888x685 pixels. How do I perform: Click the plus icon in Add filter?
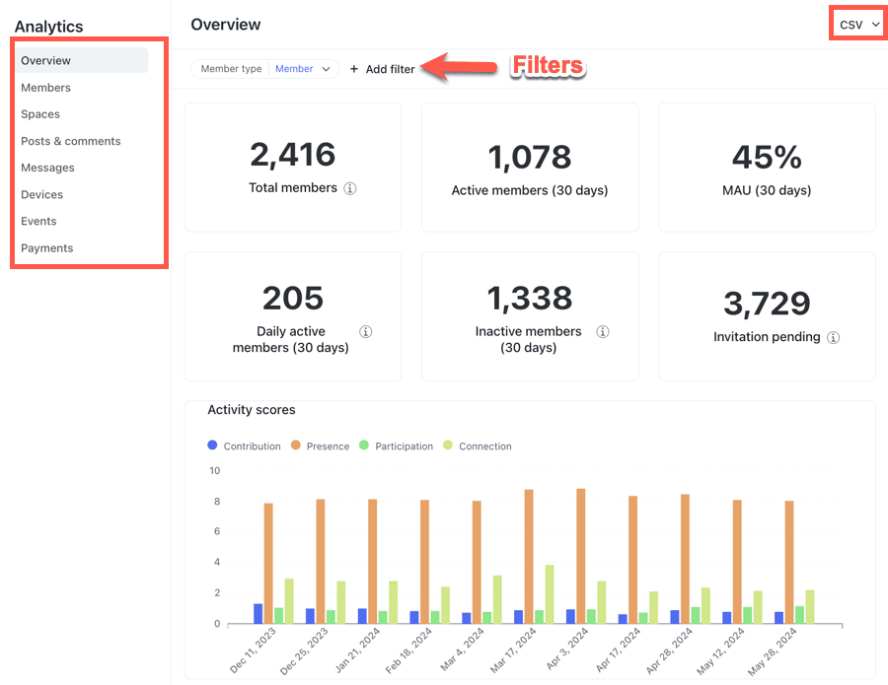(x=354, y=69)
